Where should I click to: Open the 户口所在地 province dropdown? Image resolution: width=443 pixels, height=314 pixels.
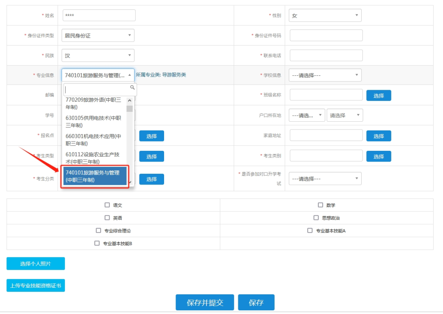[307, 115]
